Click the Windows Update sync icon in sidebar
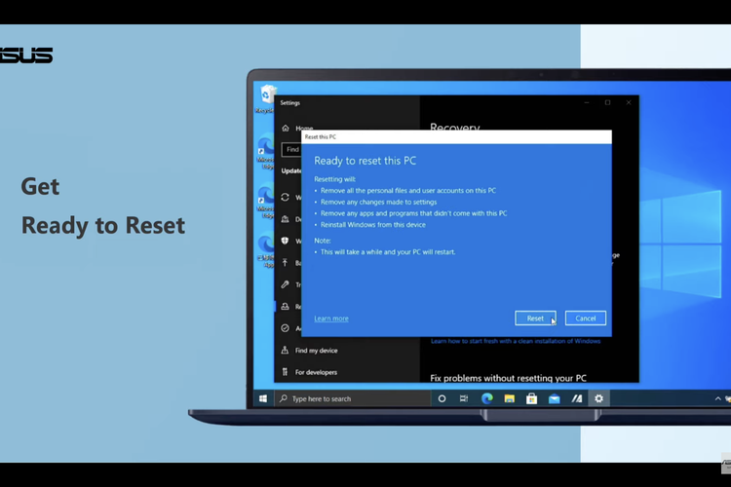The width and height of the screenshot is (731, 487). pyautogui.click(x=286, y=197)
